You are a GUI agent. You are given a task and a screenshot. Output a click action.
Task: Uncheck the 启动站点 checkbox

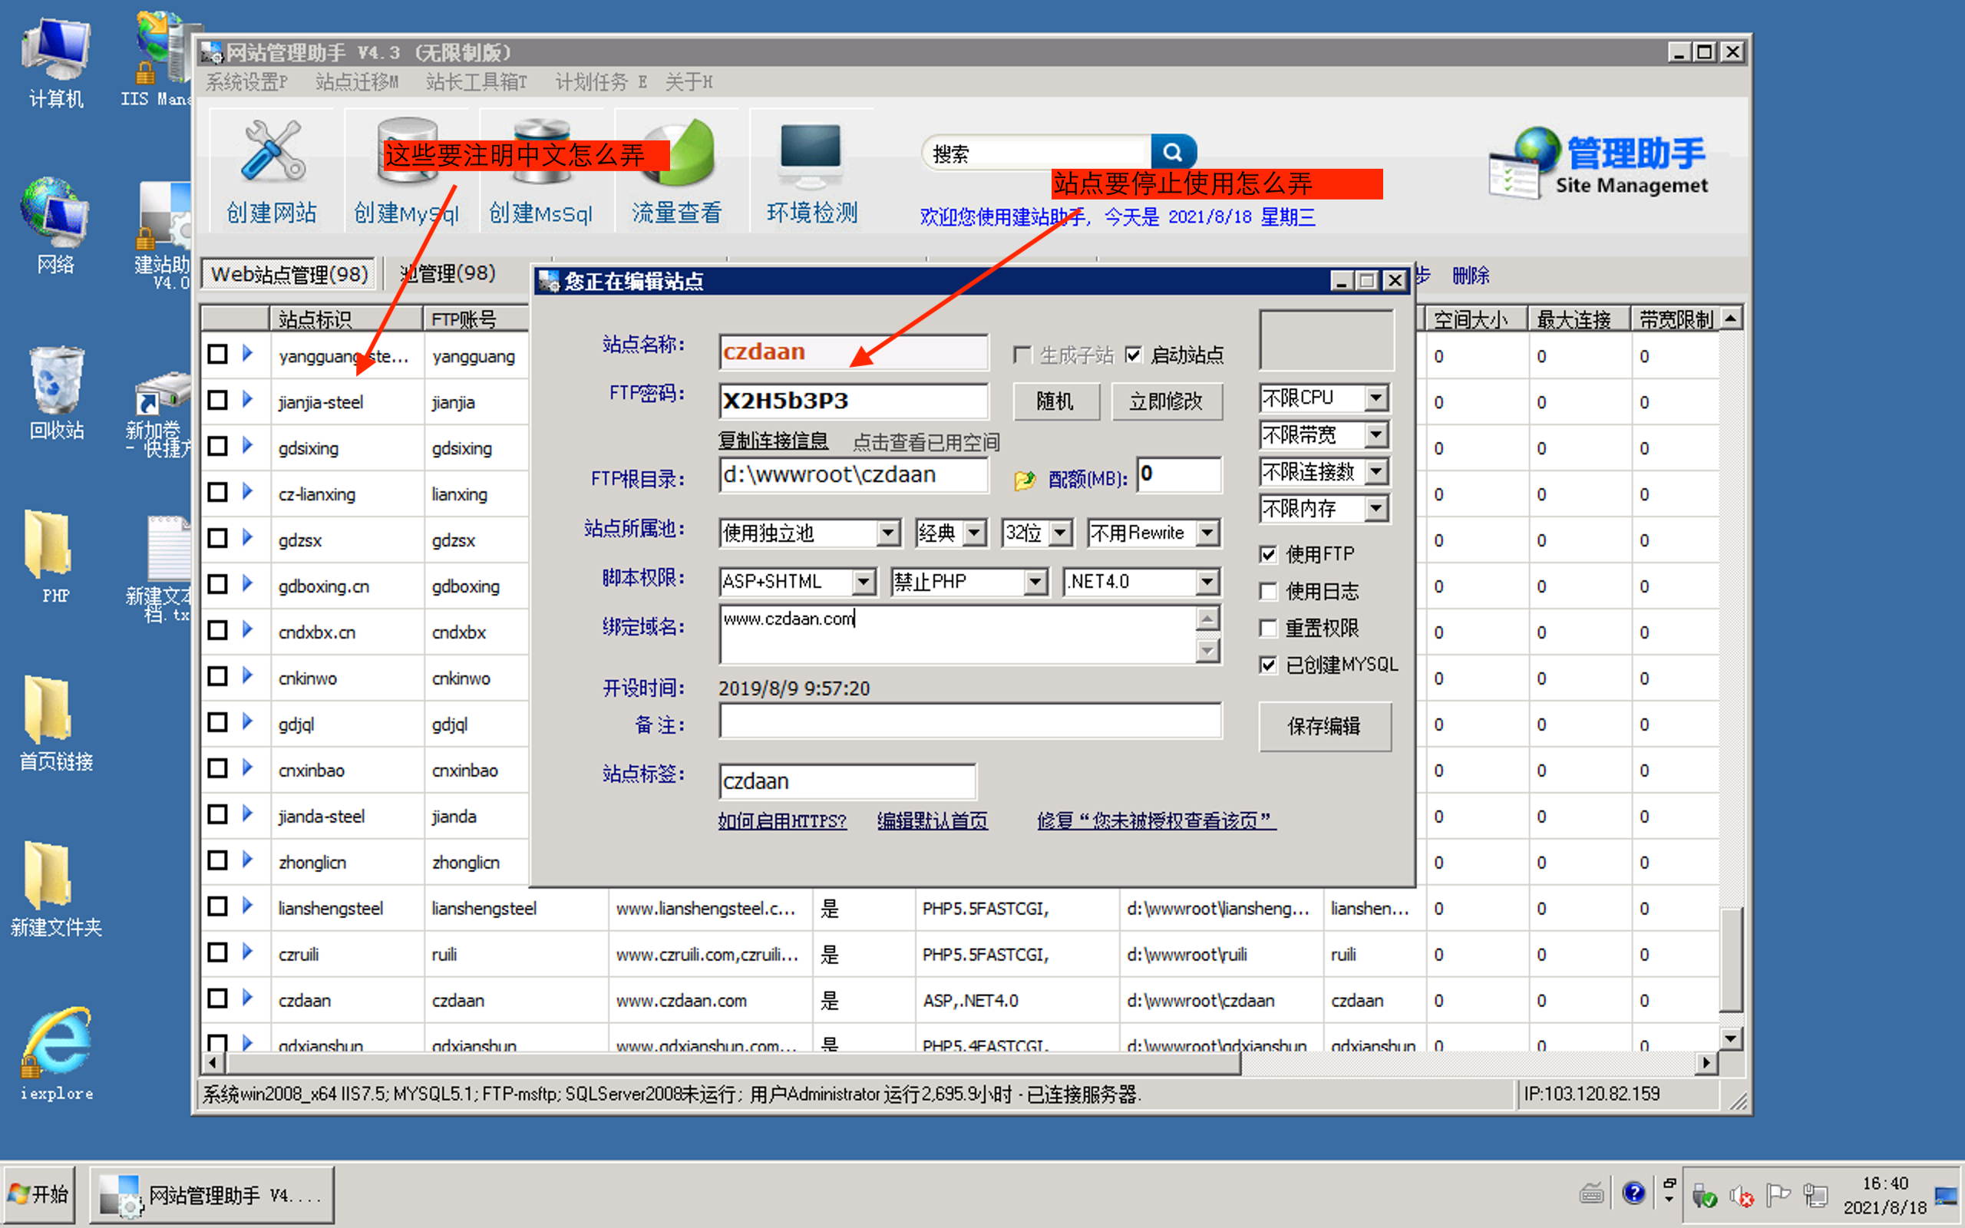click(1134, 354)
